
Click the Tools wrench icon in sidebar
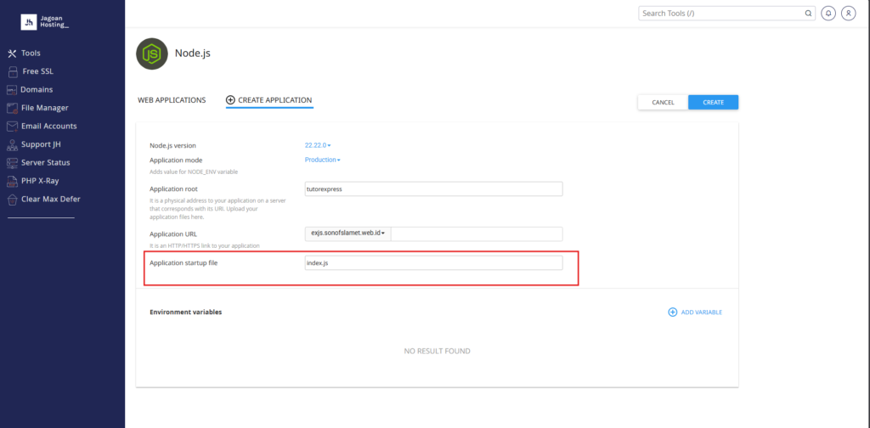point(12,53)
